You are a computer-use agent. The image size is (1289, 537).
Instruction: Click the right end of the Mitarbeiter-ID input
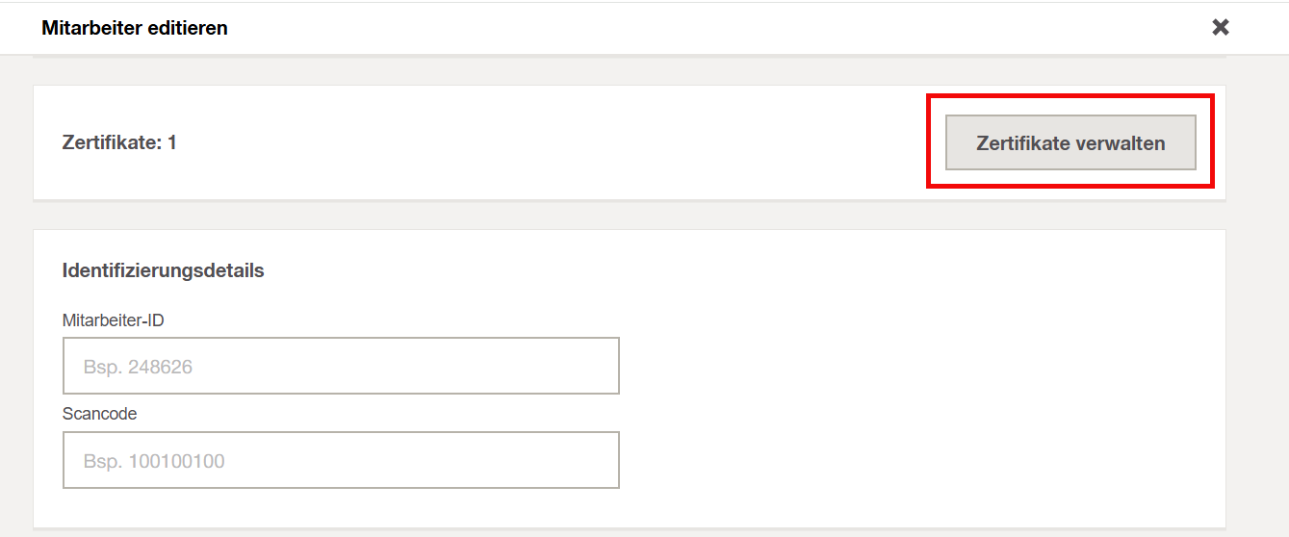pos(597,366)
